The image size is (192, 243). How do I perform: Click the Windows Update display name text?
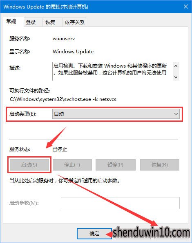tap(73, 52)
